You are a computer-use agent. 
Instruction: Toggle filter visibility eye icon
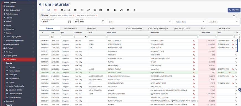point(234,15)
